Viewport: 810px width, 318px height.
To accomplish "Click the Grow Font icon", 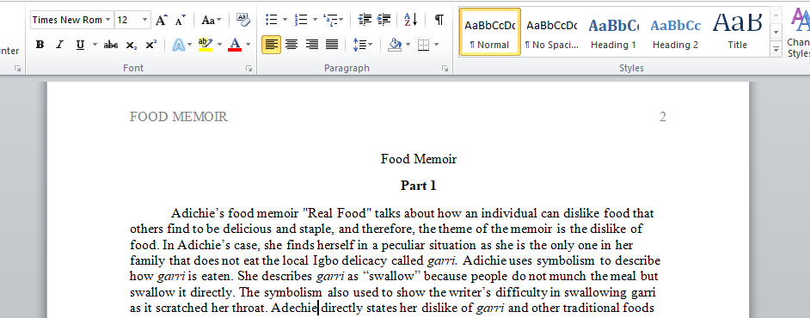I will (161, 20).
